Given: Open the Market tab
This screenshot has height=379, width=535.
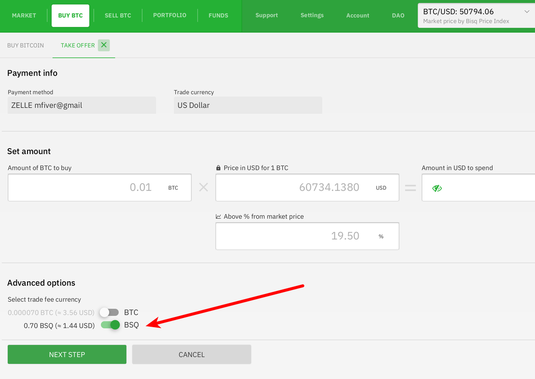Looking at the screenshot, I should tap(24, 15).
